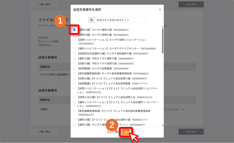The width and height of the screenshot is (234, 143).
Task: Select 予防カイポケ訪問介護 (98A6666003) radio
Action: [x=74, y=63]
